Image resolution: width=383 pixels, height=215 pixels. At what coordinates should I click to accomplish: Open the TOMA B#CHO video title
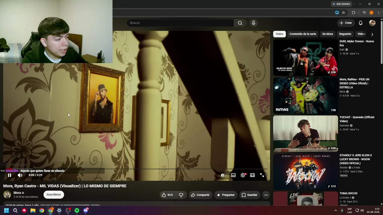(349, 193)
